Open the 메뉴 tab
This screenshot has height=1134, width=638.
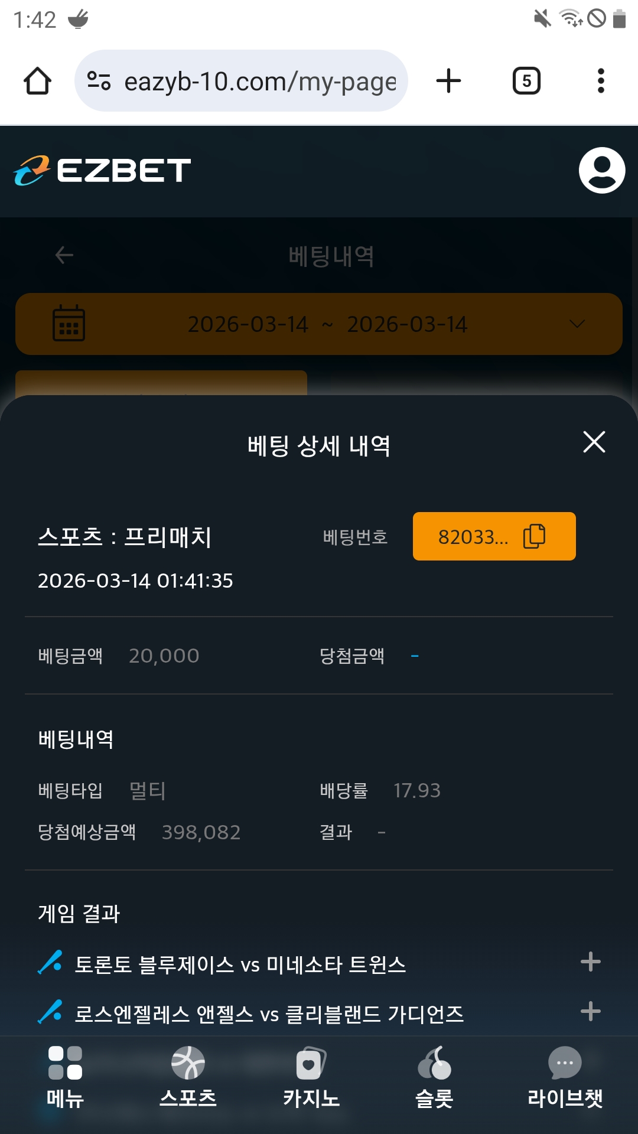click(65, 1077)
